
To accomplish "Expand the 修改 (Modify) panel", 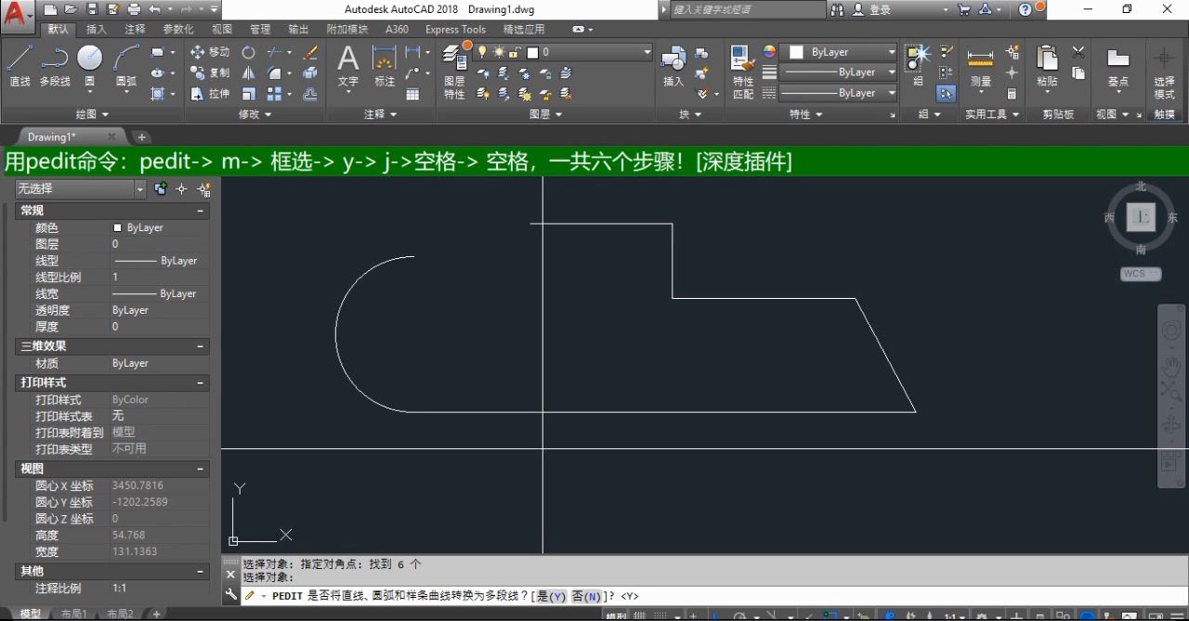I will pos(255,114).
